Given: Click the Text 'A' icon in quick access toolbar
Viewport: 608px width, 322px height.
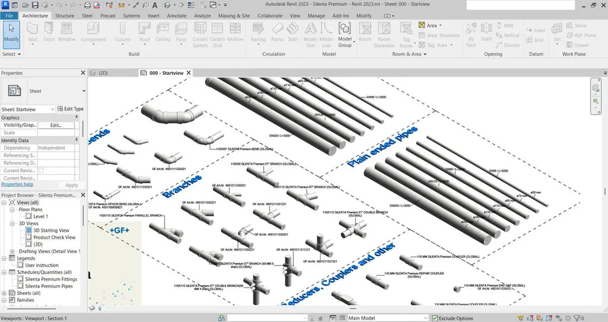Looking at the screenshot, I should pyautogui.click(x=155, y=5).
